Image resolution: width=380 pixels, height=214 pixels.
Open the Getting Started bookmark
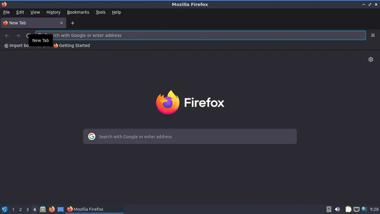pyautogui.click(x=72, y=45)
